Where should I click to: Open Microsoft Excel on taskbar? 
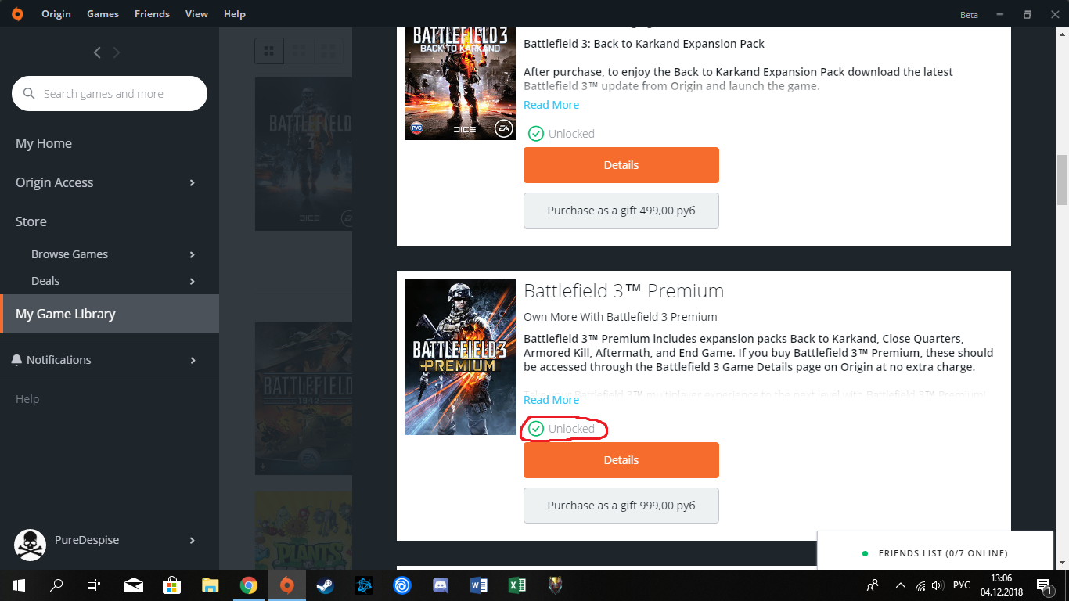click(517, 585)
